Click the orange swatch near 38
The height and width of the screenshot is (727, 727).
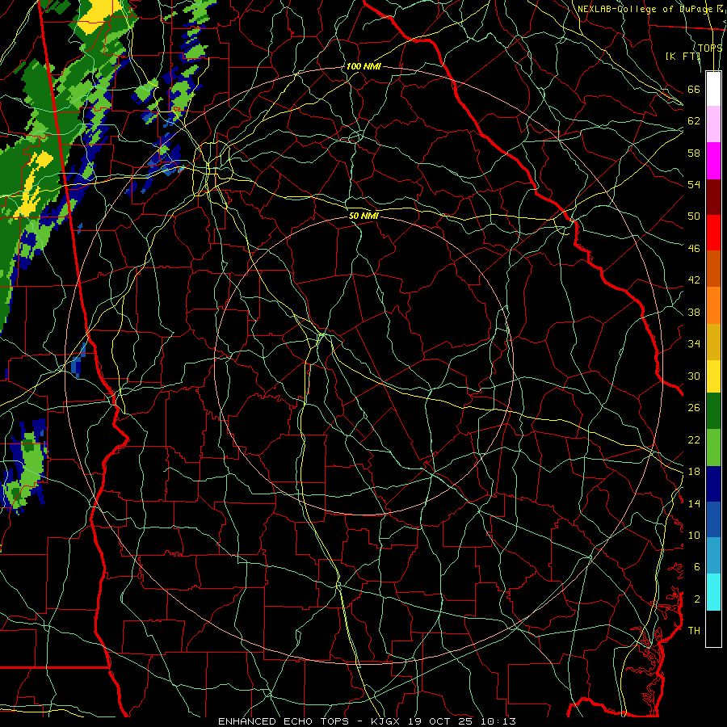pyautogui.click(x=713, y=305)
